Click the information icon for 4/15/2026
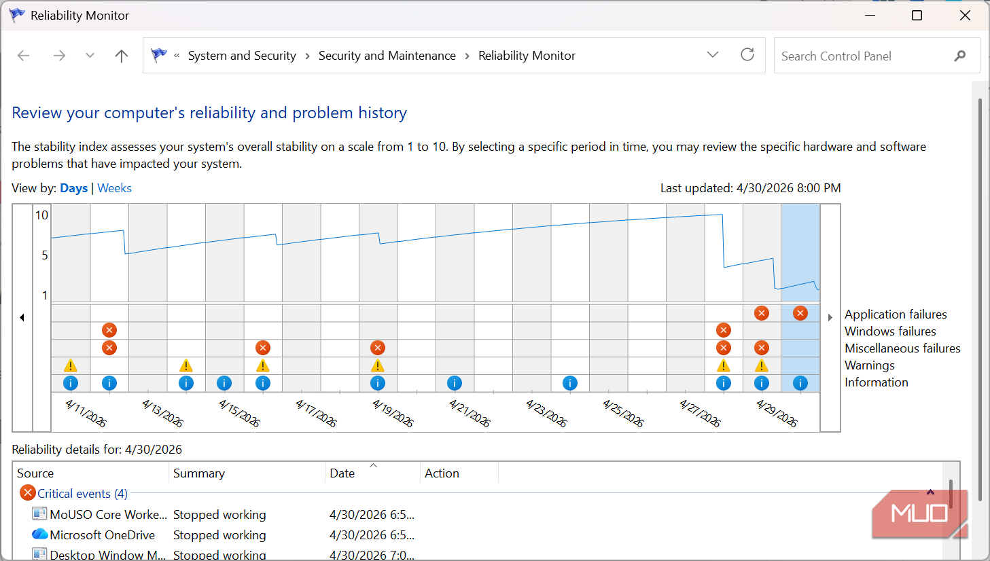The image size is (990, 561). 224,383
